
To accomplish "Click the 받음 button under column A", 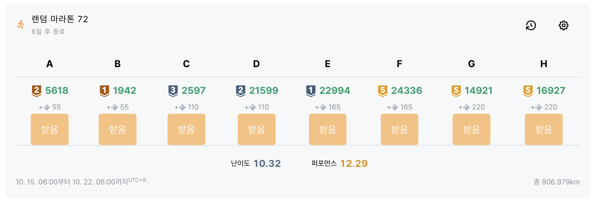I will pos(50,129).
